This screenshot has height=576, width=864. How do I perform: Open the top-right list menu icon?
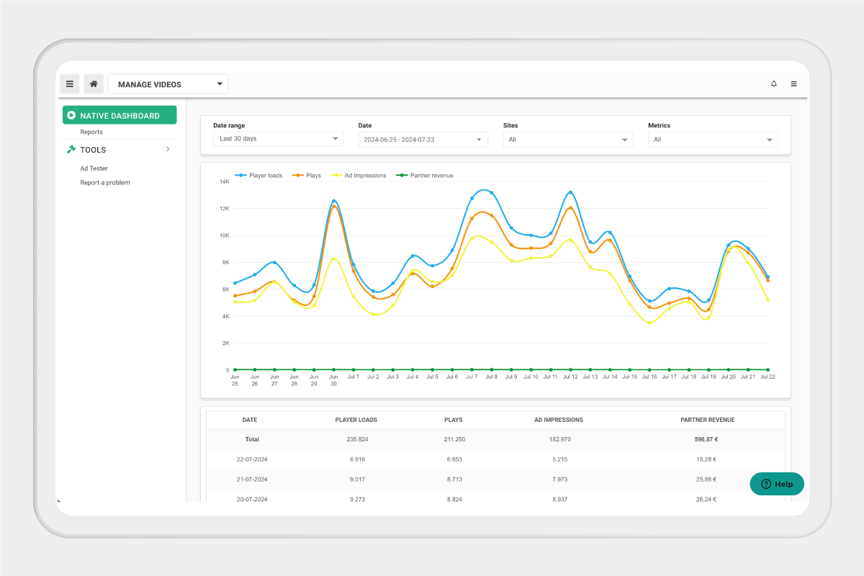tap(793, 84)
